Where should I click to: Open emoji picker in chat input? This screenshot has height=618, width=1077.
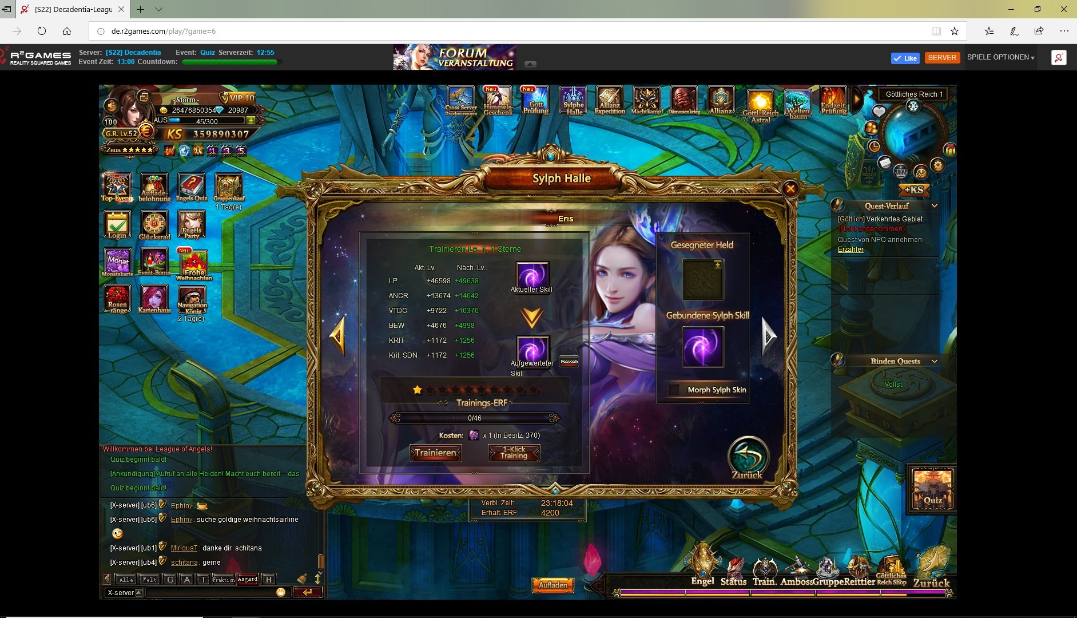281,592
